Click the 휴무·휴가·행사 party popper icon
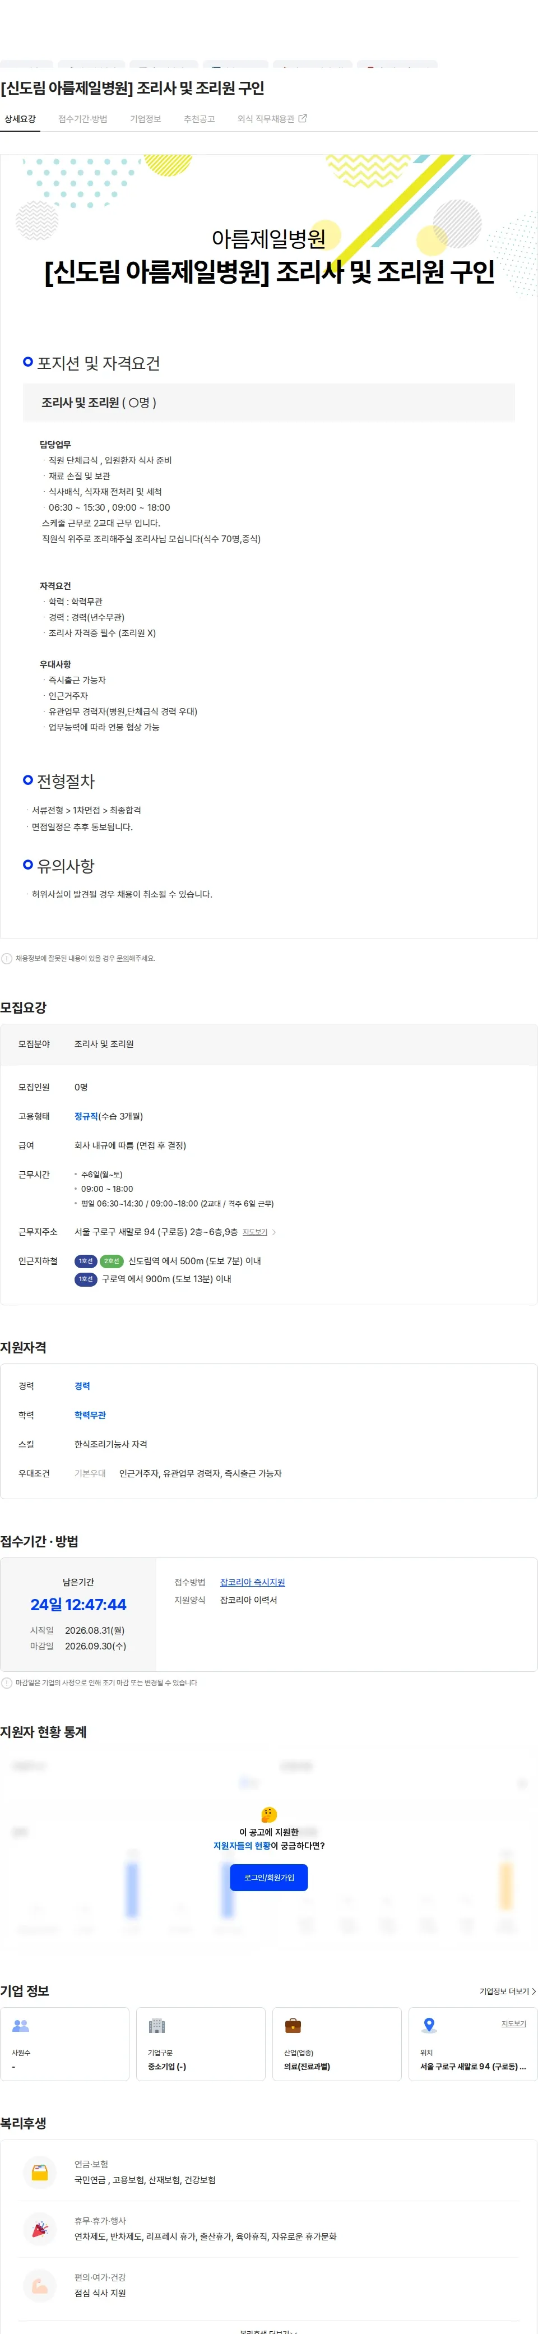 click(x=40, y=2228)
